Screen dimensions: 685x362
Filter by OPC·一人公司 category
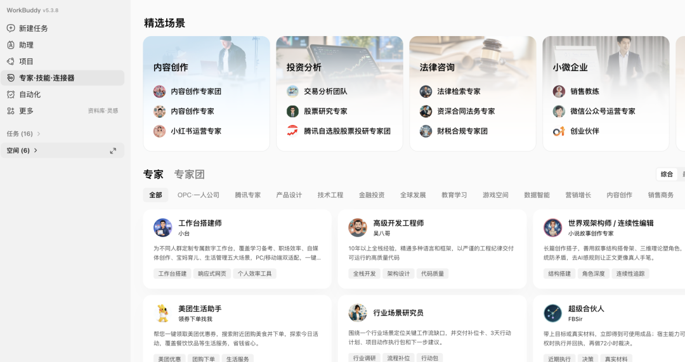click(x=199, y=195)
